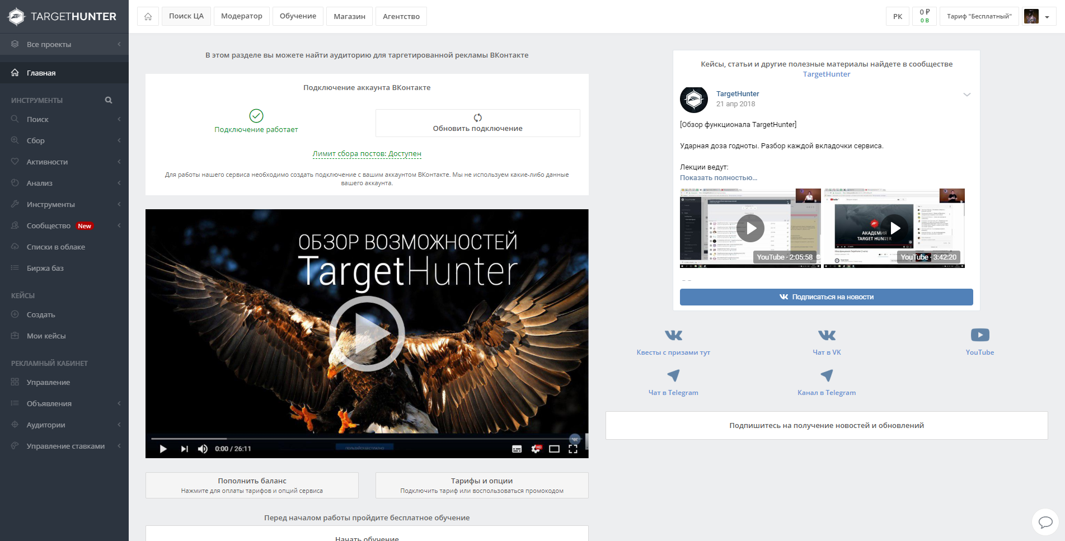Open the YouTube 2:05:58 video thumbnail
The image size is (1065, 541).
(x=750, y=228)
